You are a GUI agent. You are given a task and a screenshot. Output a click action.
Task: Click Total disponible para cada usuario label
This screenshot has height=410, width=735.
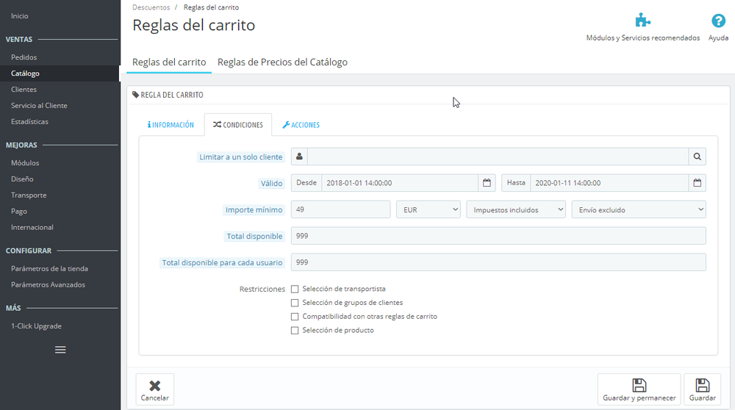pos(222,262)
